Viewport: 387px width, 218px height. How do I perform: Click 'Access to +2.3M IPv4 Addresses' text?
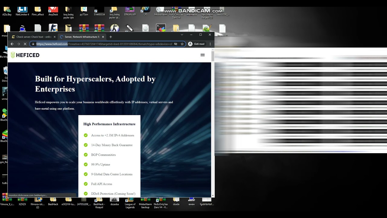[112, 135]
